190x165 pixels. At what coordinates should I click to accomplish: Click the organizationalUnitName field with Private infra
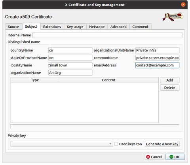(157, 50)
